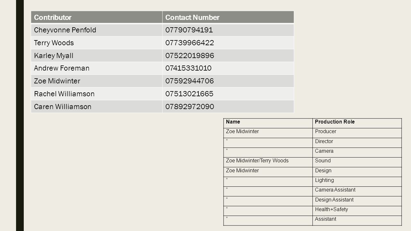Select the Cheyvonne Penfold name cell

[97, 30]
